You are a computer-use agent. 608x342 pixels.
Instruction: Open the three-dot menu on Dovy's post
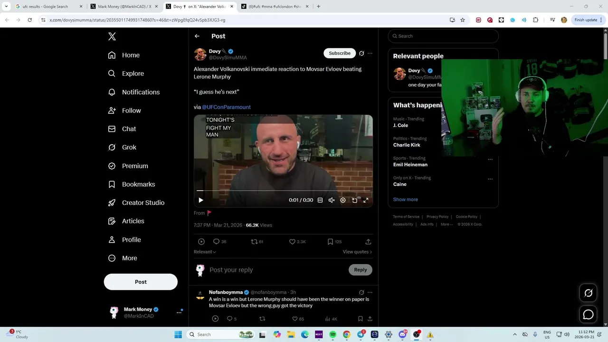(x=370, y=53)
